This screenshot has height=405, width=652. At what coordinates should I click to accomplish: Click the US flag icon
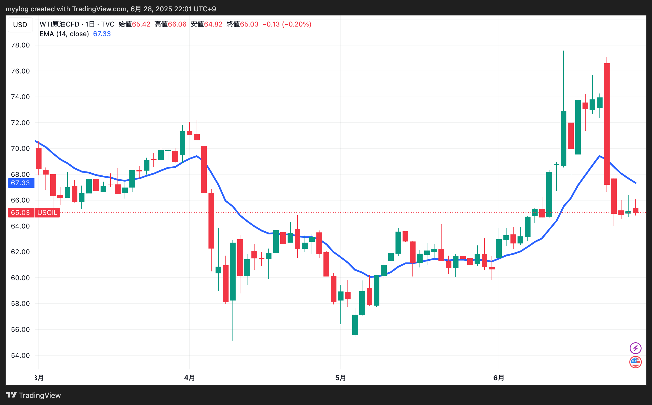pyautogui.click(x=635, y=362)
